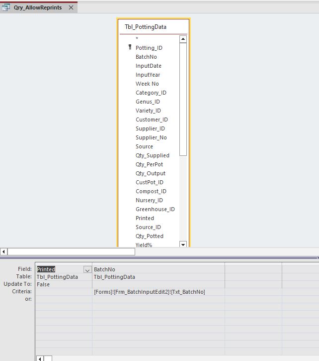Viewport: 319px width, 361px height.
Task: Select the Category_ID field
Action: pyautogui.click(x=151, y=93)
